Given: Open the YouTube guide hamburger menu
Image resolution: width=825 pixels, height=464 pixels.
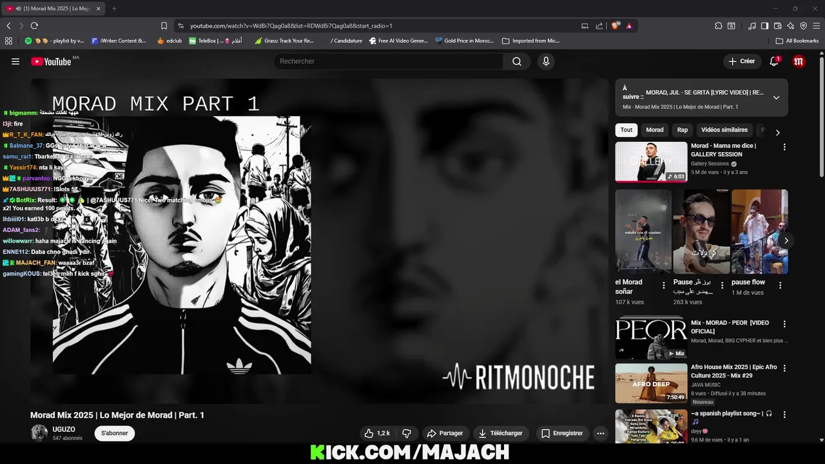Looking at the screenshot, I should pos(15,61).
